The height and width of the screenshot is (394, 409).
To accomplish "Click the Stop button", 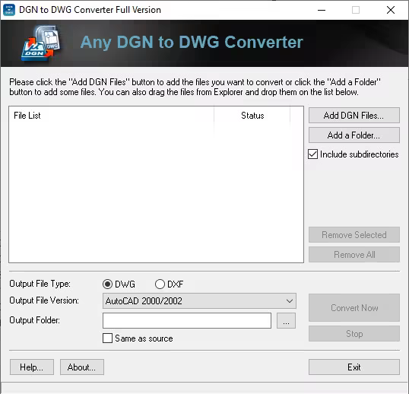I will click(354, 333).
